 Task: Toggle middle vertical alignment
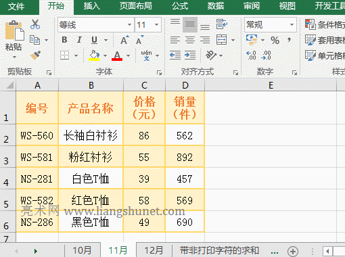(190, 24)
